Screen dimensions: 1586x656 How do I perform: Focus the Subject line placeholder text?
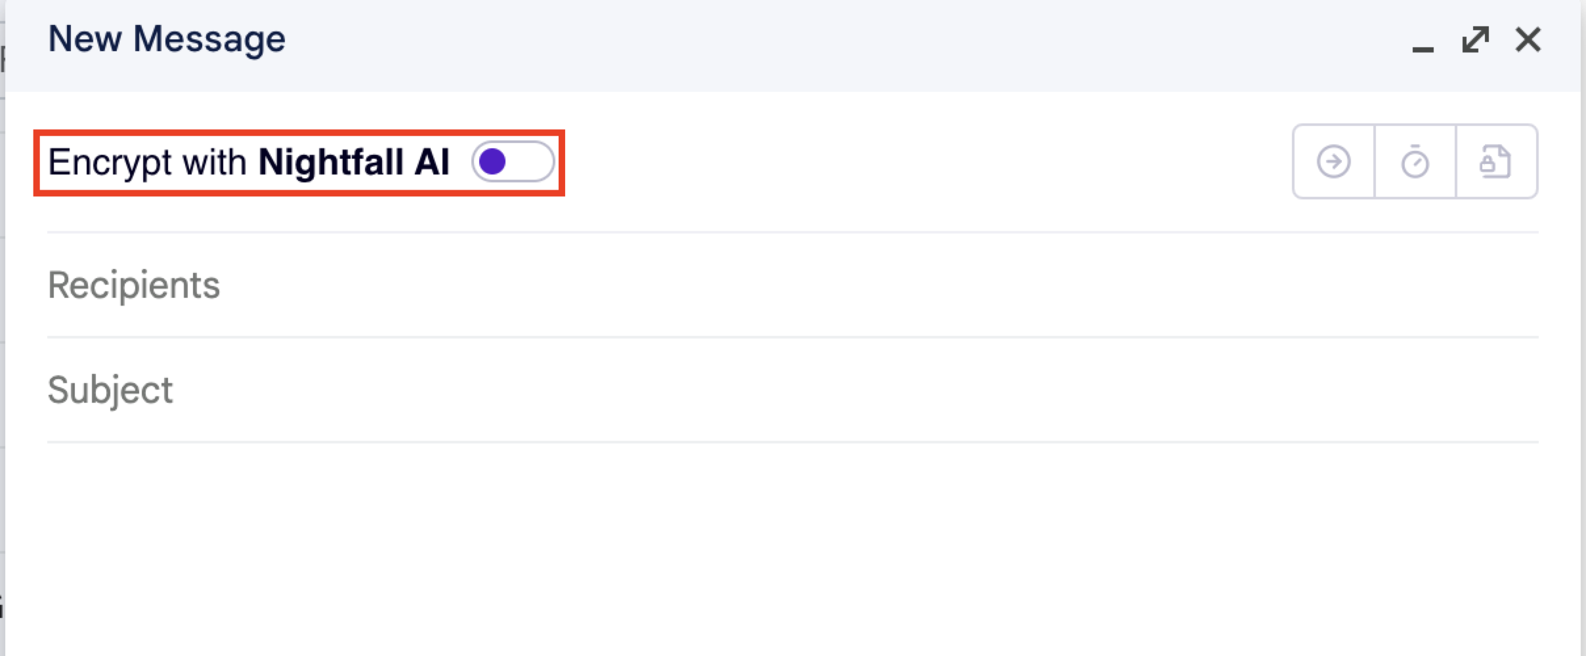click(x=110, y=390)
